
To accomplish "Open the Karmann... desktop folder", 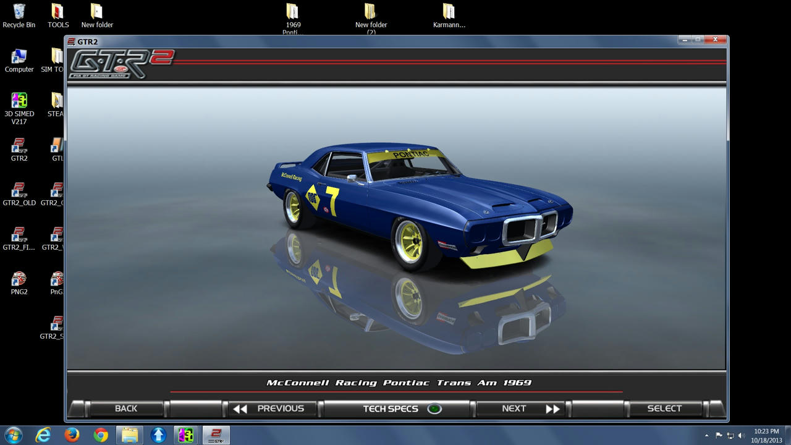I will [x=449, y=16].
